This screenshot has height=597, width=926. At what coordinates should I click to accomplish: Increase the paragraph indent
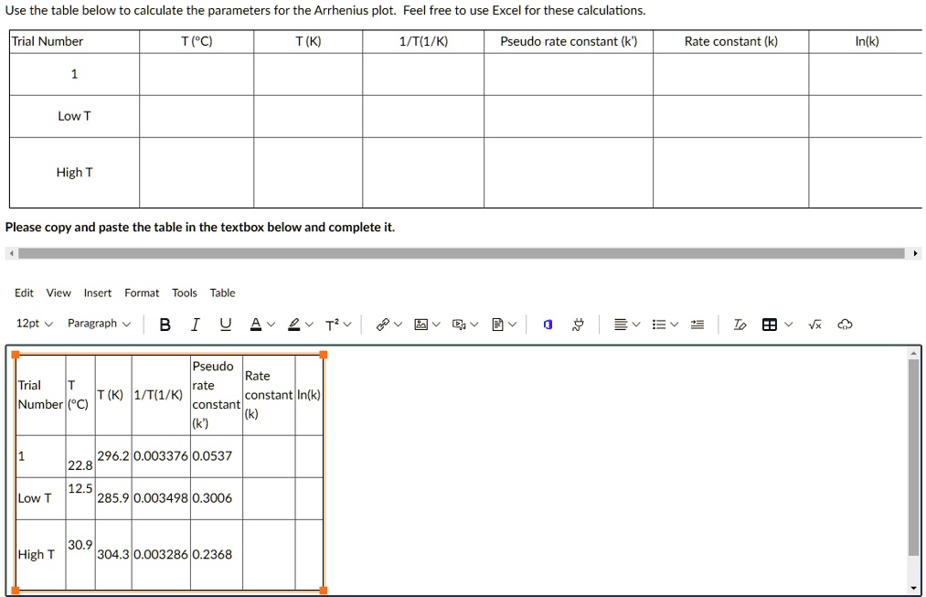point(697,324)
